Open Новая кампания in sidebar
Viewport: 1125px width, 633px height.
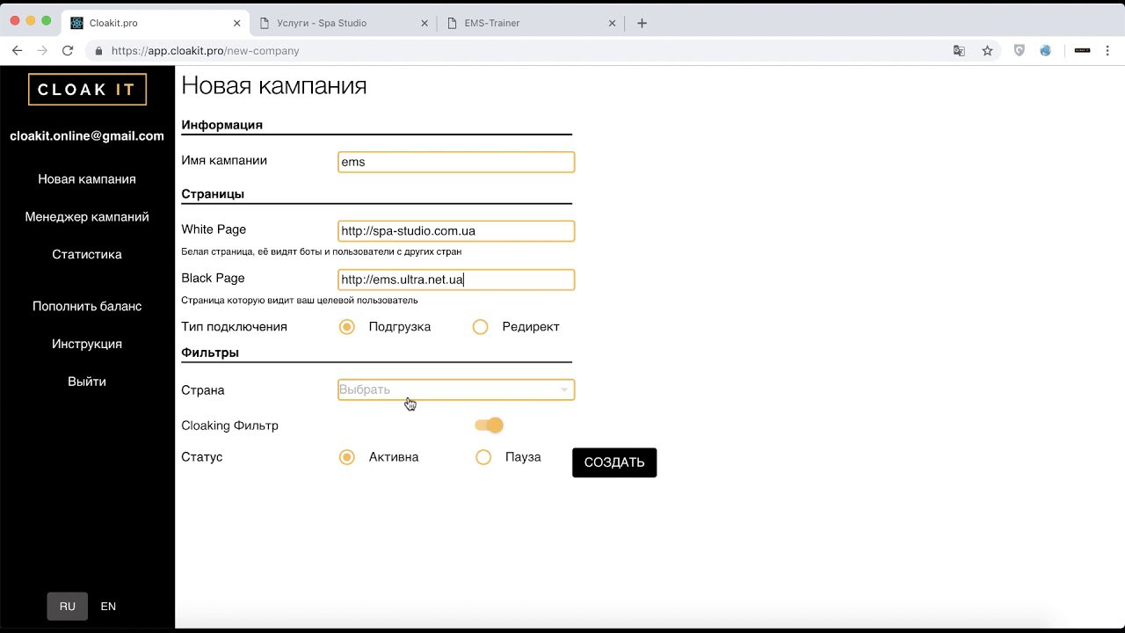point(87,179)
